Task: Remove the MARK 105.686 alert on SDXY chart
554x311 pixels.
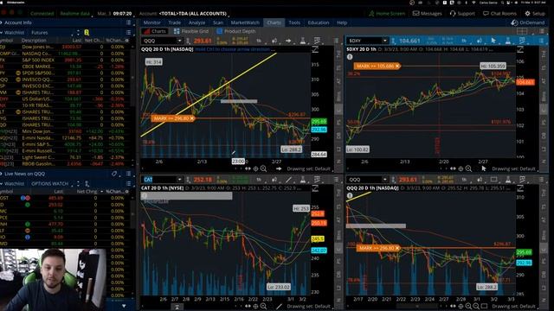Action: point(397,66)
